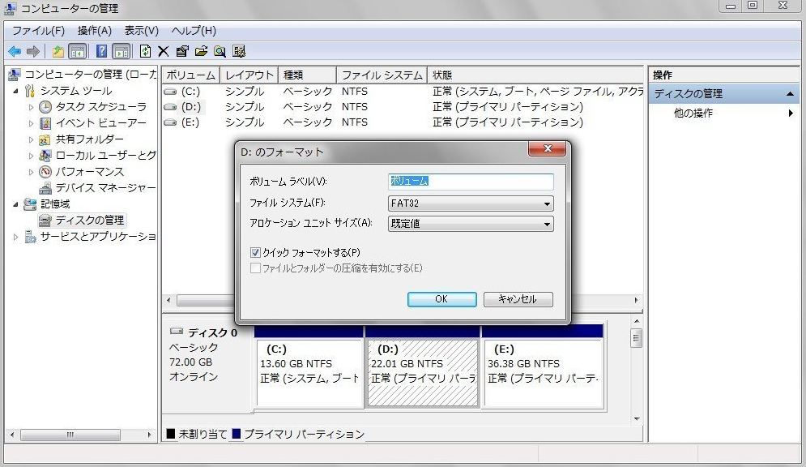Image resolution: width=806 pixels, height=467 pixels.
Task: Open the 表示(V) menu
Action: point(142,31)
